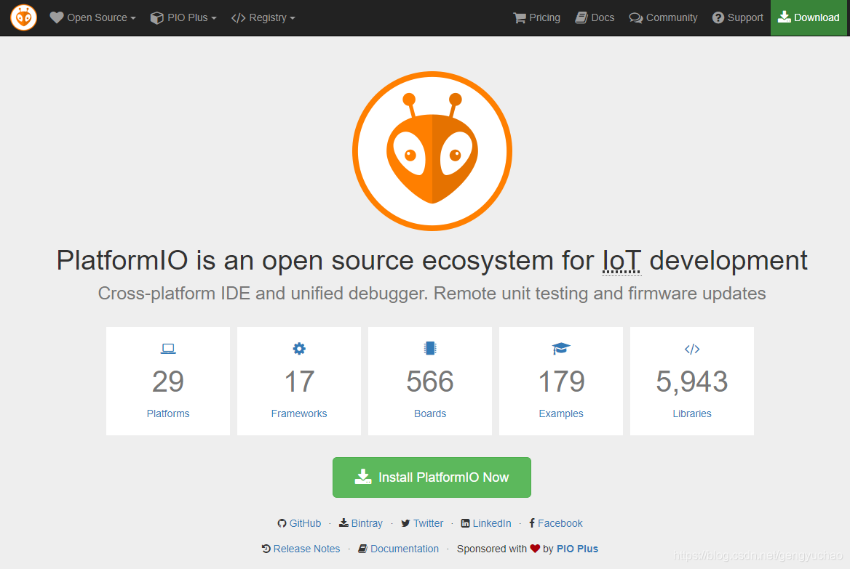Open the Release Notes link
The height and width of the screenshot is (569, 850).
[x=307, y=549]
